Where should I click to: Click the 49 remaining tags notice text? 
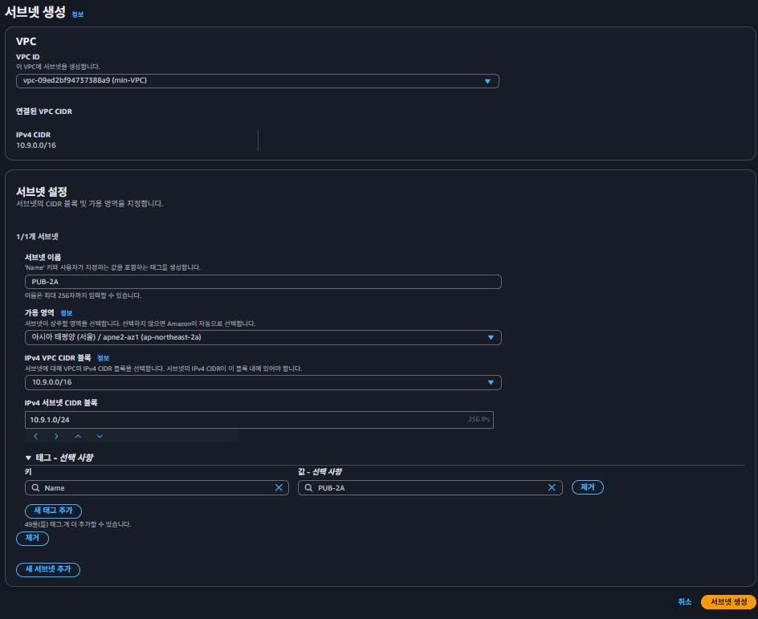[78, 524]
